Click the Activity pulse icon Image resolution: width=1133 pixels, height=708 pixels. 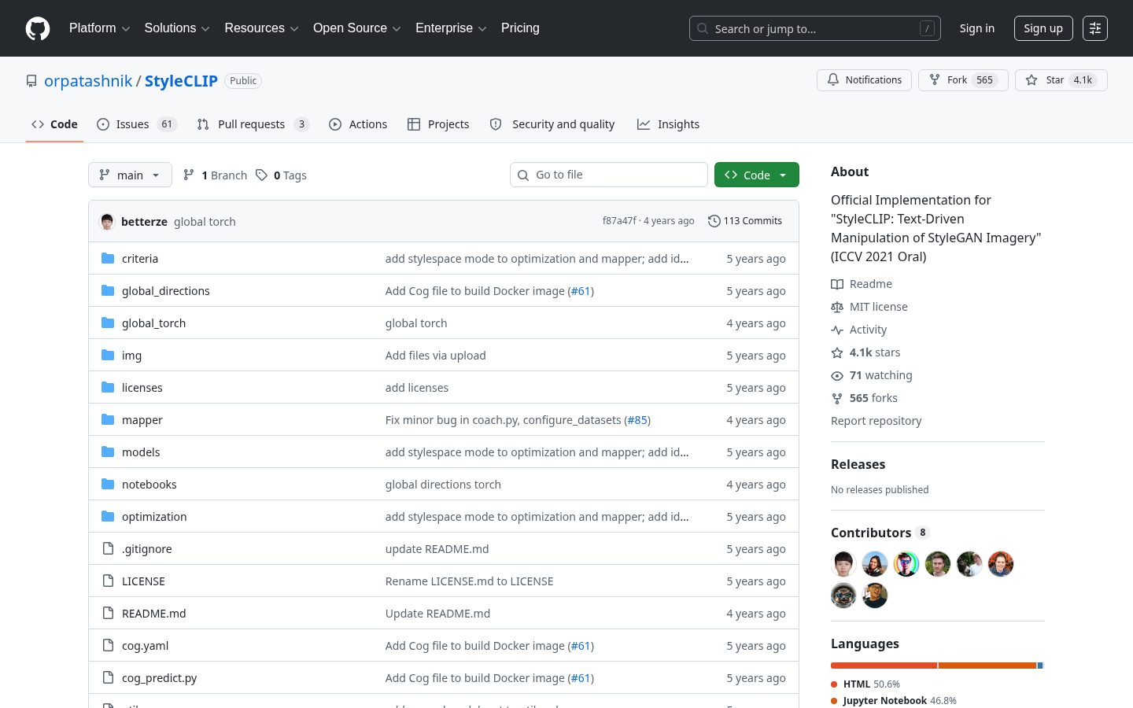coord(837,330)
